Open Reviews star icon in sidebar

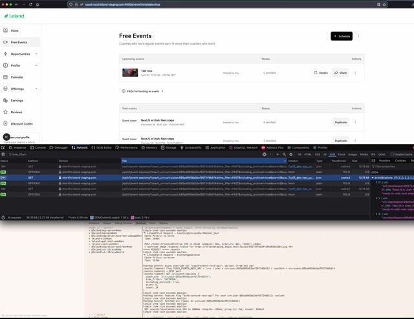(5, 112)
